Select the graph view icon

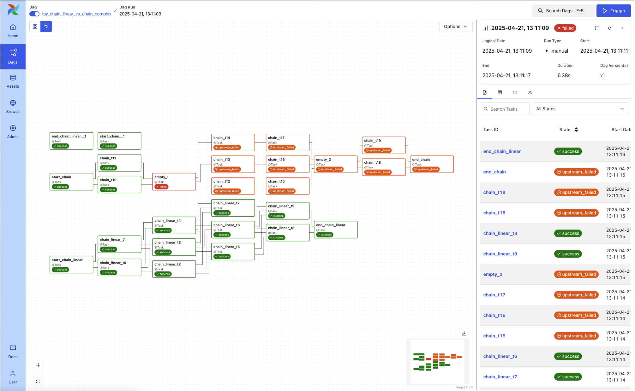46,26
